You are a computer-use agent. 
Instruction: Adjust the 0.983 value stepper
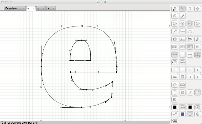pos(198,107)
